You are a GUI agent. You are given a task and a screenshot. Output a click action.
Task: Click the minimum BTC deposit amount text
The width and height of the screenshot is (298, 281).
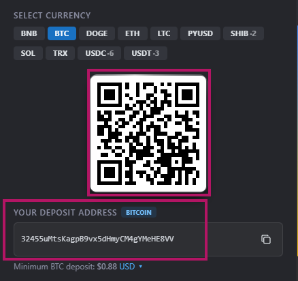[x=107, y=267]
